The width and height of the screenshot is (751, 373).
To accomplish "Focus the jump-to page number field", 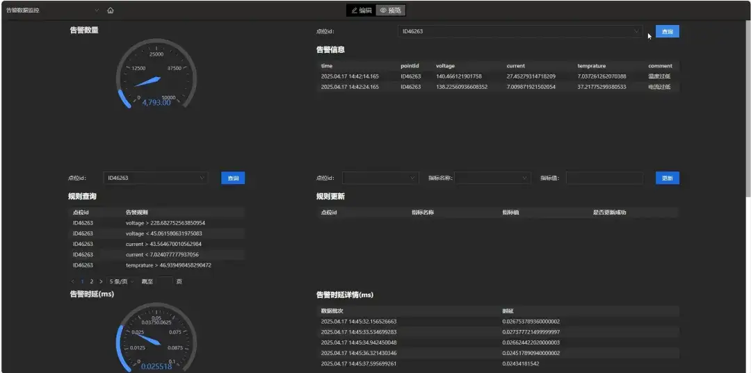I will (x=164, y=282).
